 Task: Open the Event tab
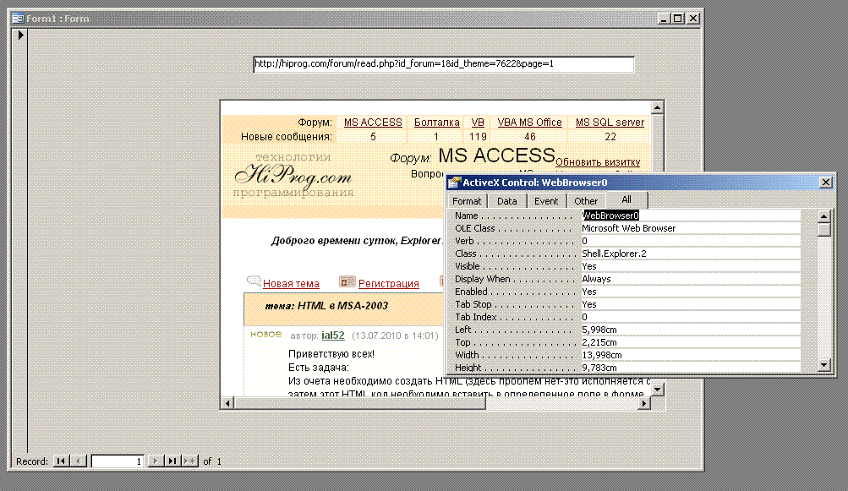tap(546, 201)
